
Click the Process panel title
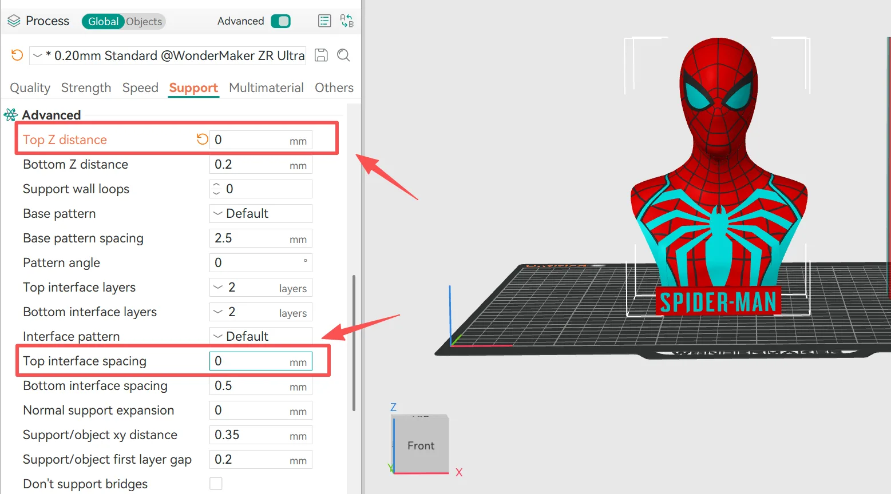click(x=47, y=21)
